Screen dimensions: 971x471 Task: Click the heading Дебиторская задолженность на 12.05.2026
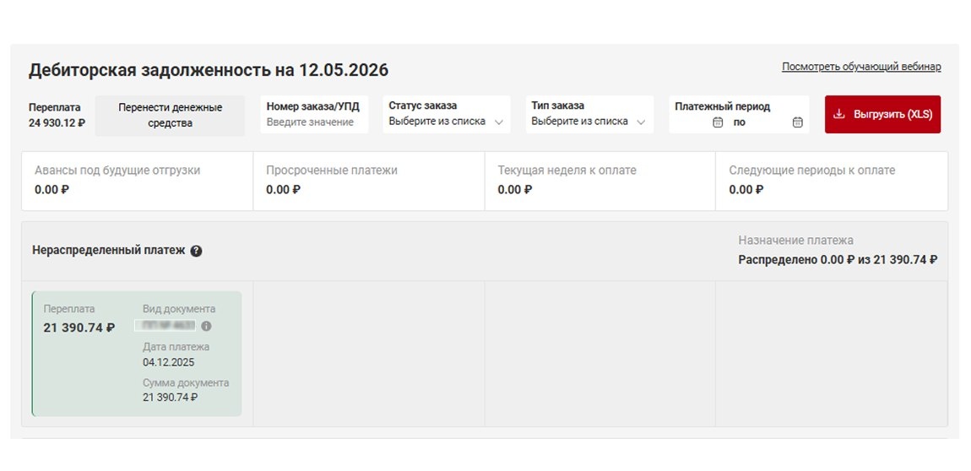click(209, 70)
